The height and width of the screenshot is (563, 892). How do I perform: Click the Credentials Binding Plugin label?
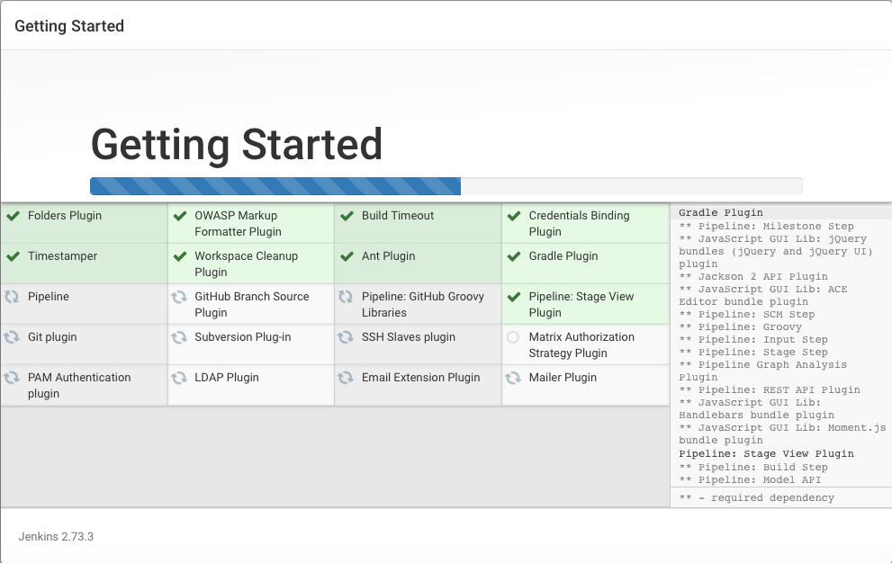pos(579,224)
